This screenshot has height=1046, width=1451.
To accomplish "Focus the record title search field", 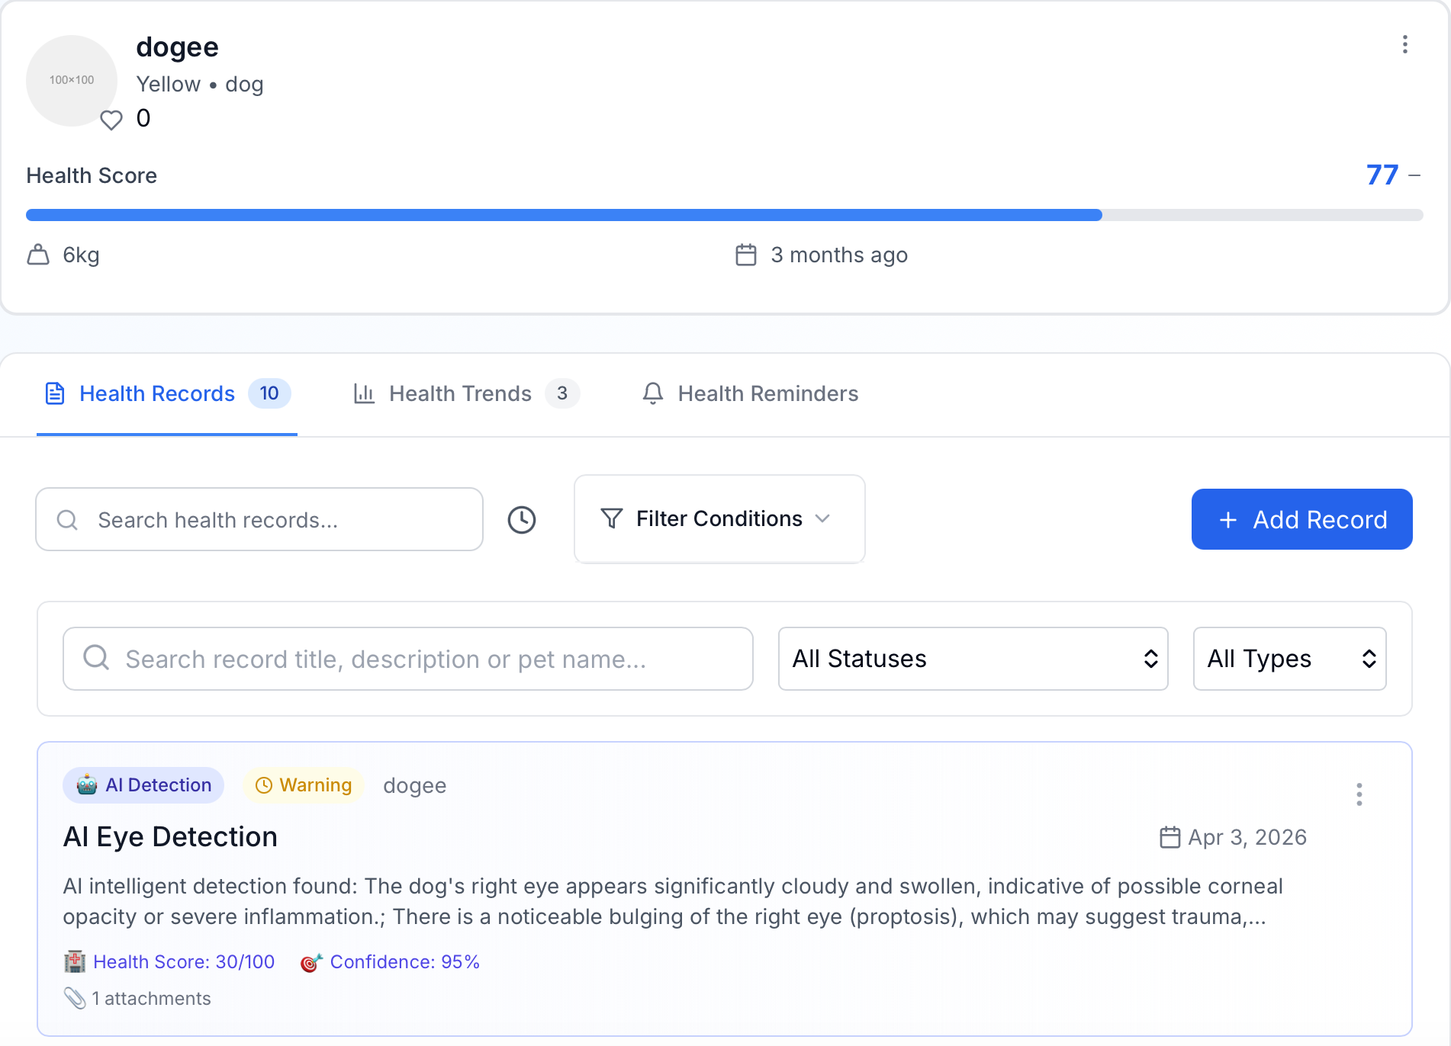I will point(408,659).
